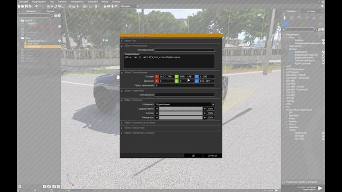The width and height of the screenshot is (342, 192).
Task: Click the position X value 5512.298
Action: (166, 77)
